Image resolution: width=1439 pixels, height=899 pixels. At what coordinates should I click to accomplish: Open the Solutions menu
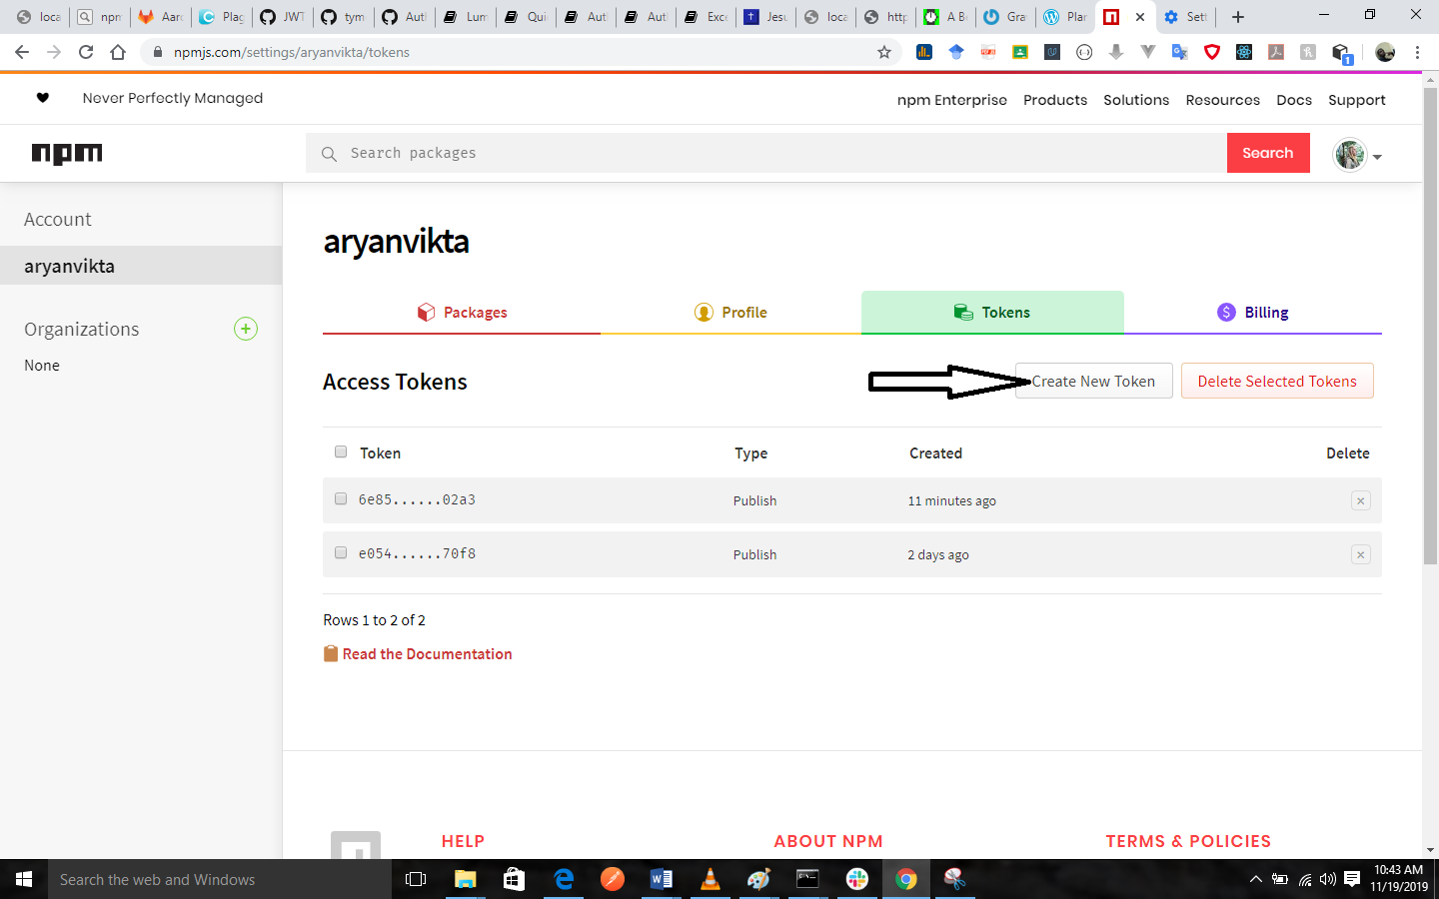tap(1136, 100)
